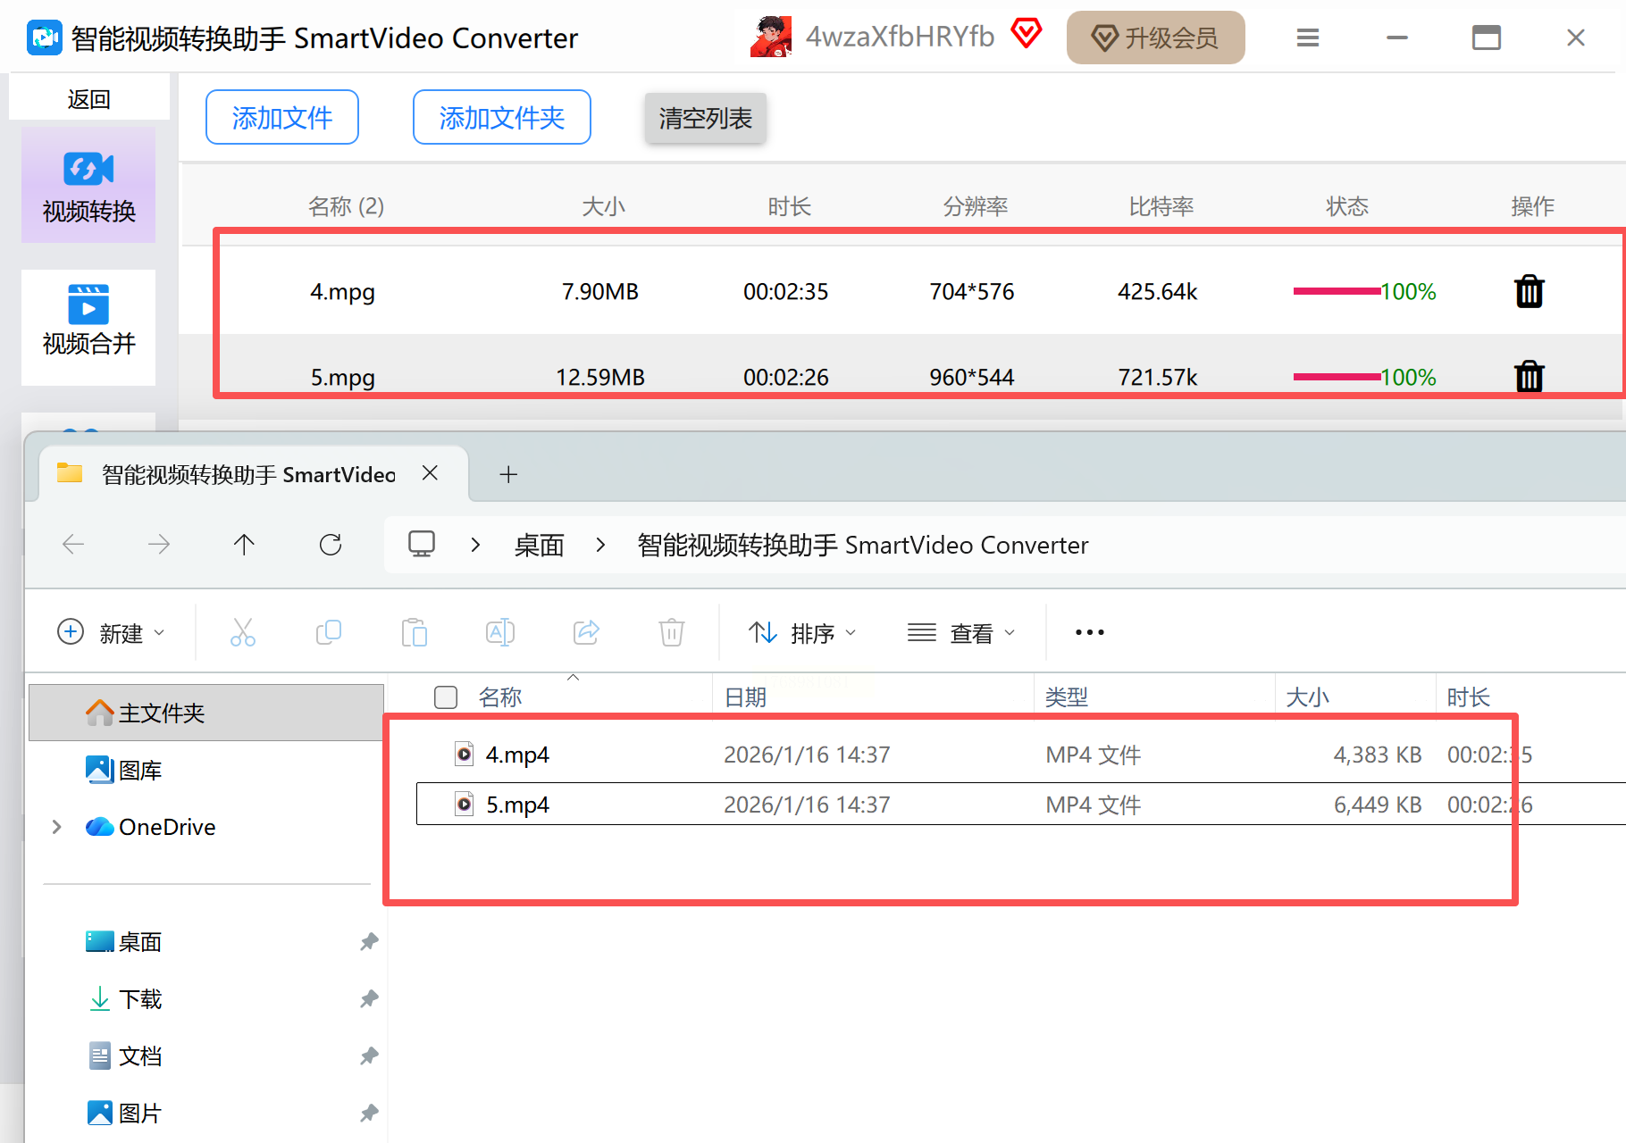
Task: Unpin 文档 from quick access
Action: tap(369, 1055)
